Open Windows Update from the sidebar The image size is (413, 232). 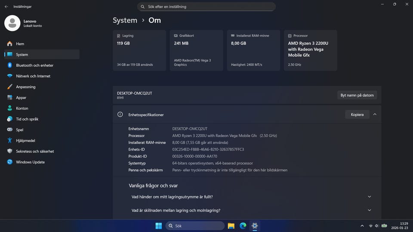pyautogui.click(x=30, y=162)
